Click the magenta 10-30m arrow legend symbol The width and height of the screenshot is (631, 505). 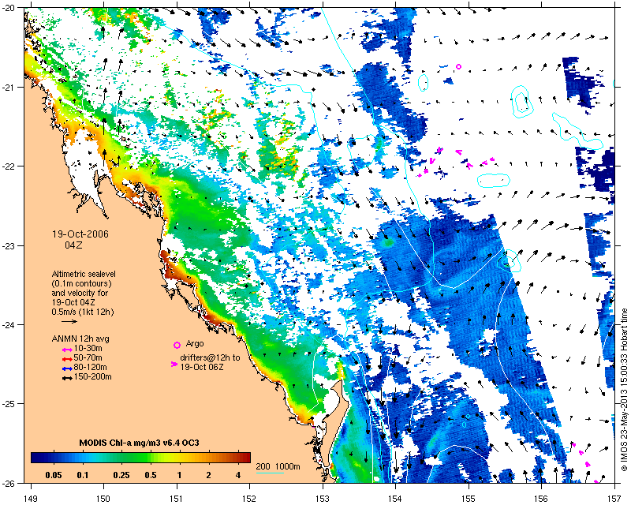(67, 349)
